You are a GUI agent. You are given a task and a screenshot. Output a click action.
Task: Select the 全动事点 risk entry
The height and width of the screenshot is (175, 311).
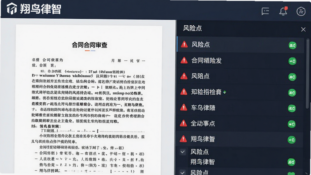tap(240, 123)
